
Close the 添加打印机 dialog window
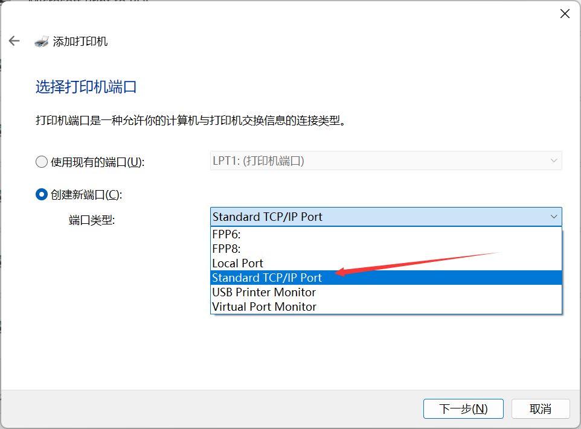click(x=565, y=14)
